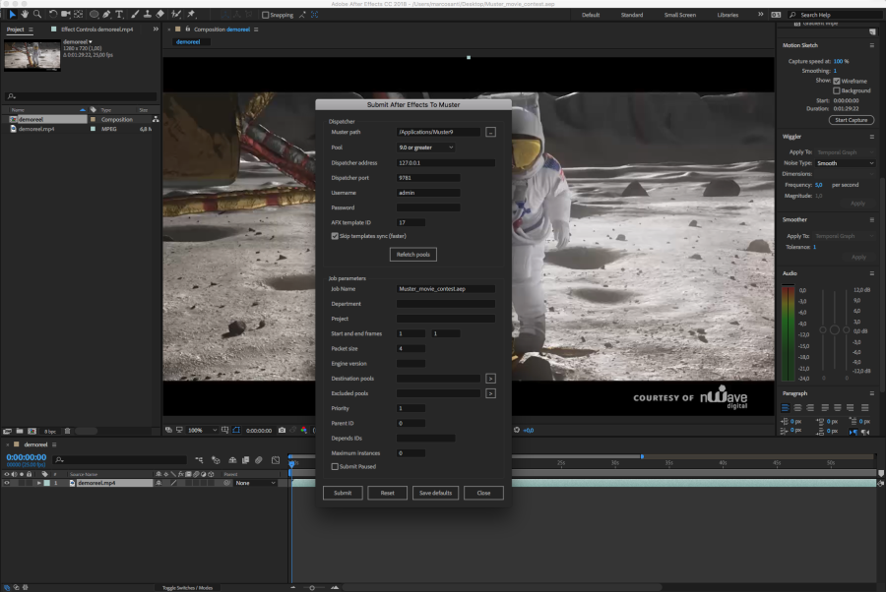Switch to the Default workspace
Image resolution: width=886 pixels, height=592 pixels.
tap(591, 15)
